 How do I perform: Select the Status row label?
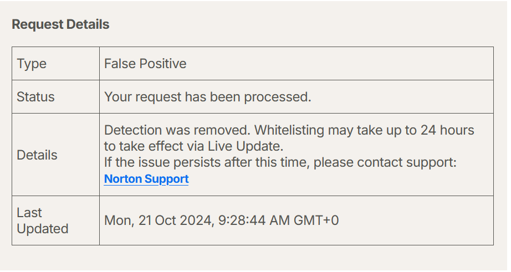(x=35, y=97)
